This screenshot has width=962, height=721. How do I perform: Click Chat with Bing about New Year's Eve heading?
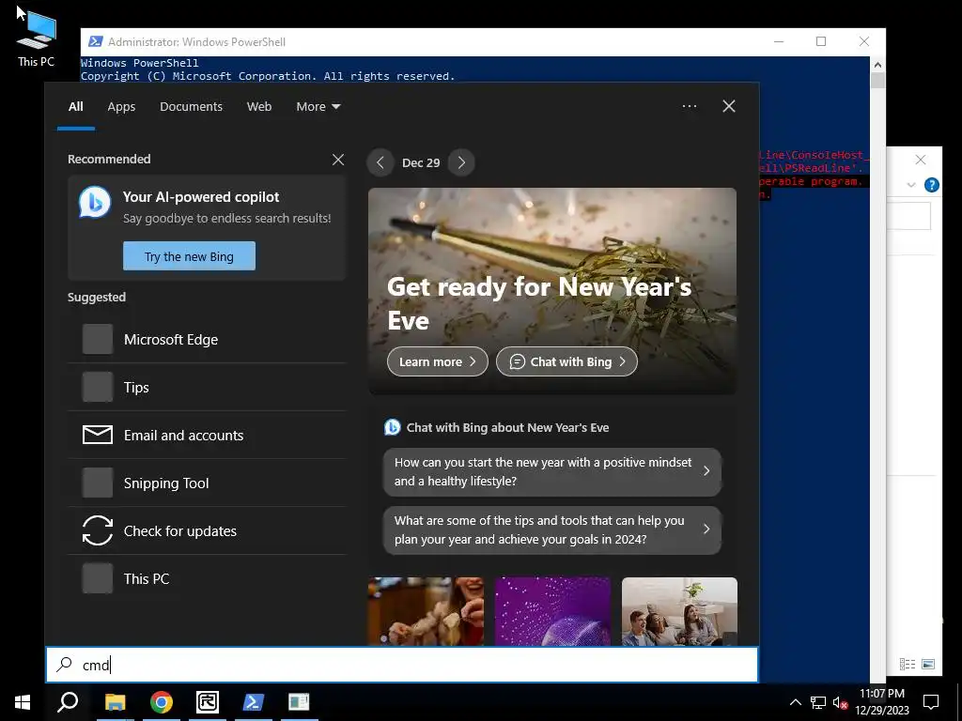(507, 427)
